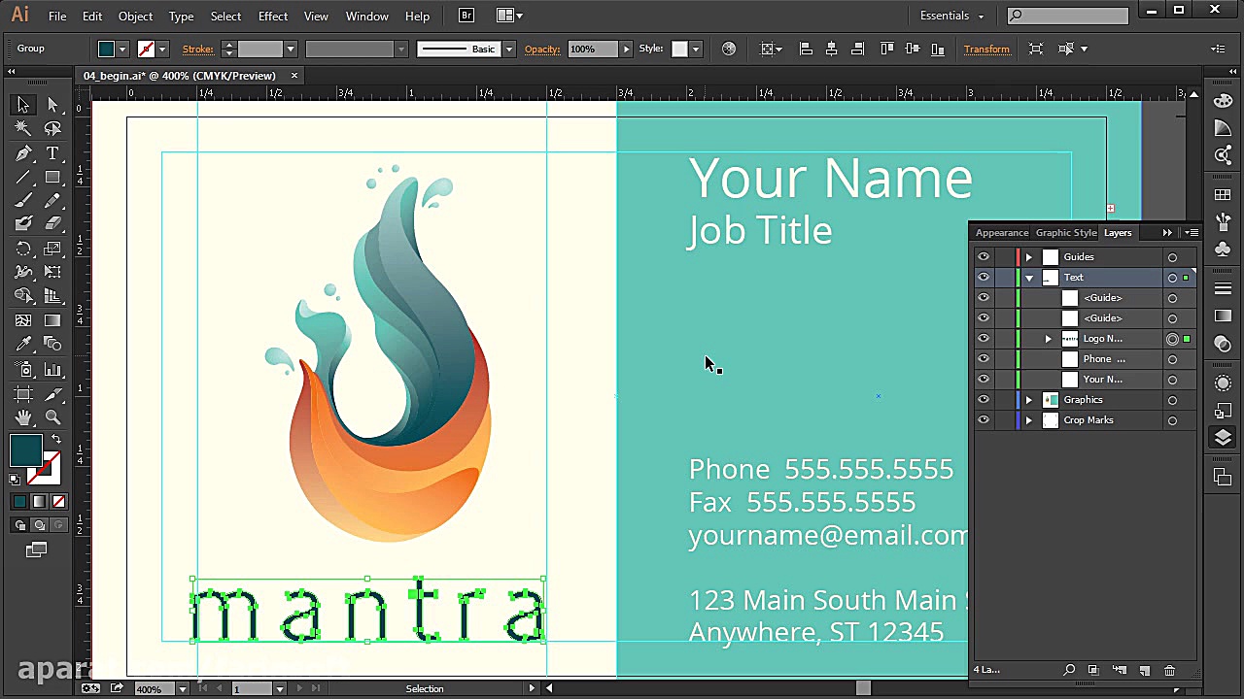The height and width of the screenshot is (699, 1244).
Task: Toggle visibility of the Crop Marks layer
Action: (x=983, y=419)
